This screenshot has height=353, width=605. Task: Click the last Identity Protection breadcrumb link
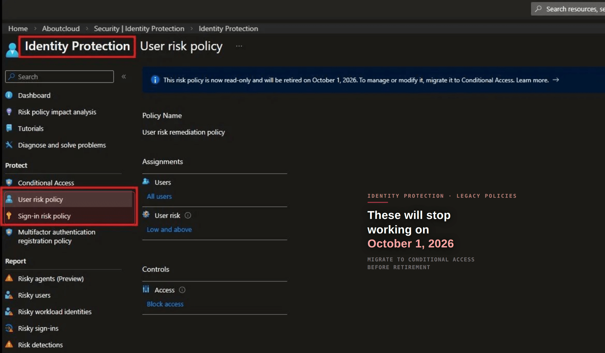(228, 28)
